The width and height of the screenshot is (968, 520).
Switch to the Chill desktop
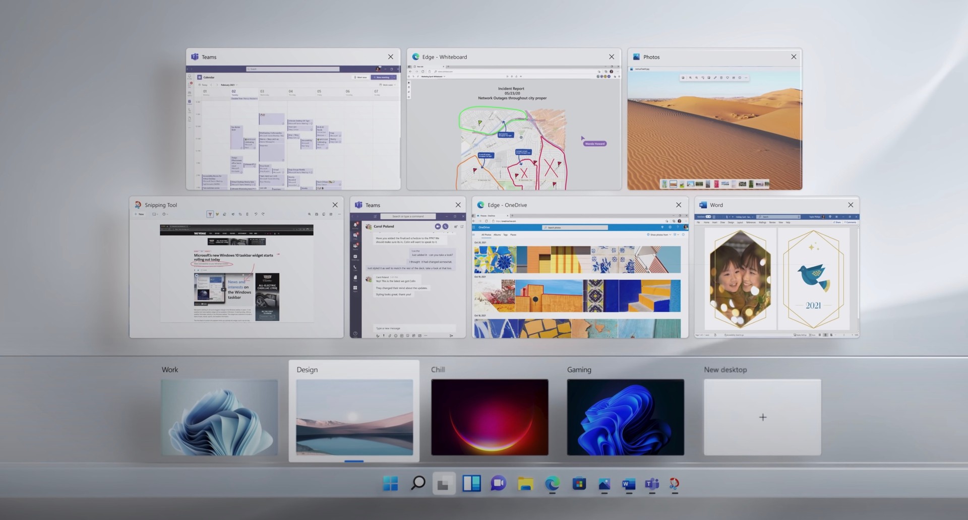(490, 417)
